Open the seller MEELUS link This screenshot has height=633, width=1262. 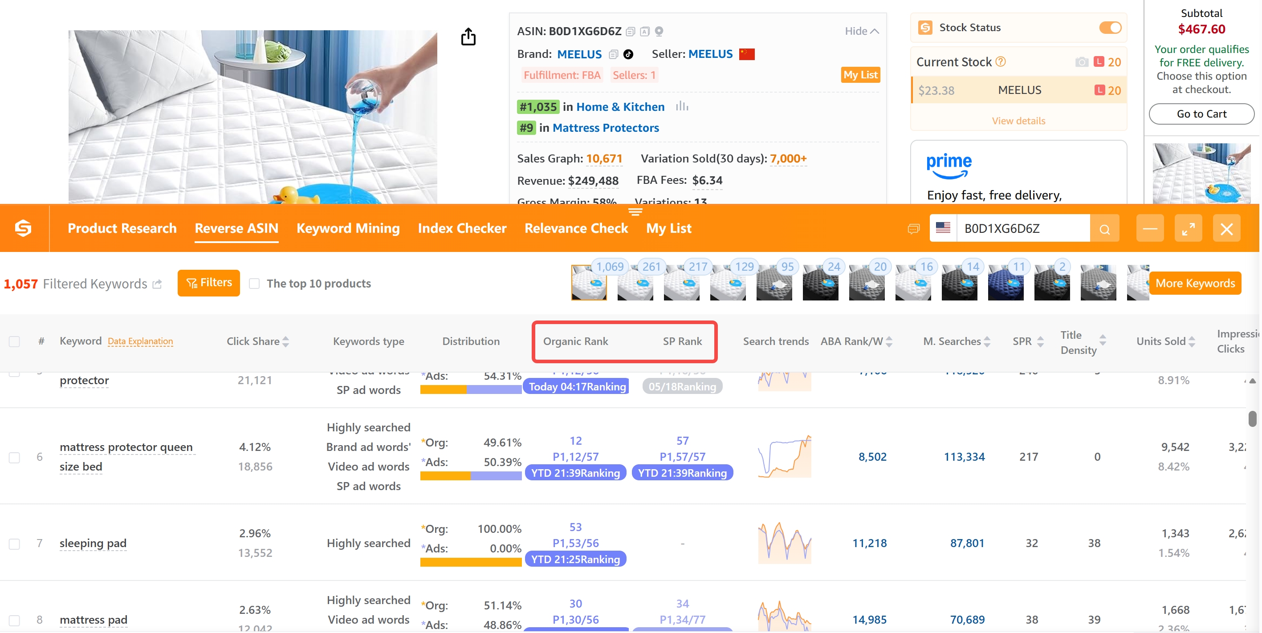click(x=710, y=54)
